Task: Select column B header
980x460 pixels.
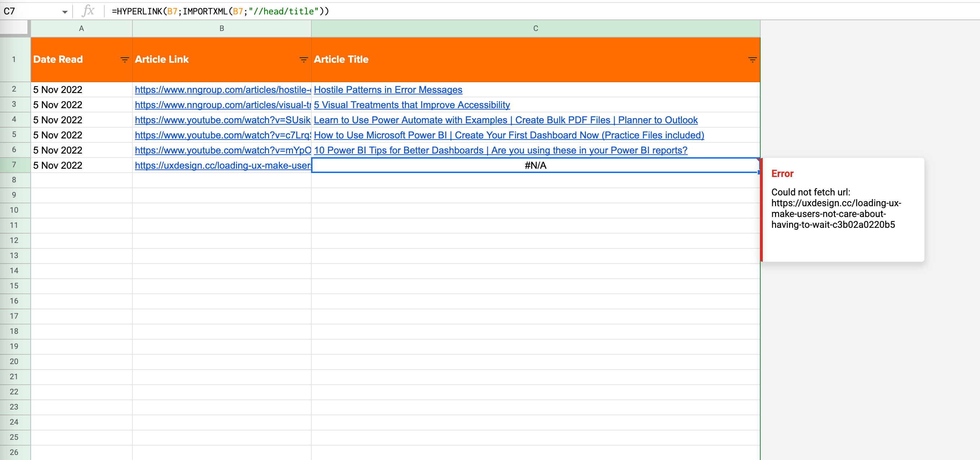Action: (x=222, y=28)
